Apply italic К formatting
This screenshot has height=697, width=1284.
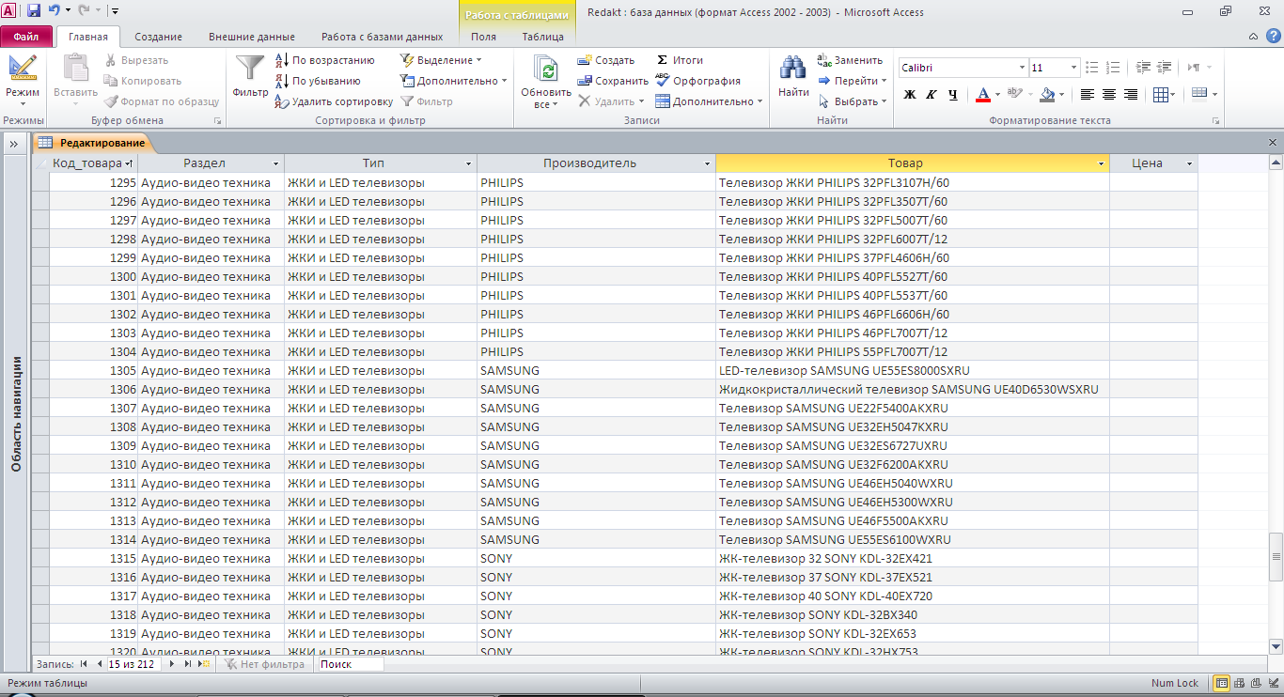(931, 95)
